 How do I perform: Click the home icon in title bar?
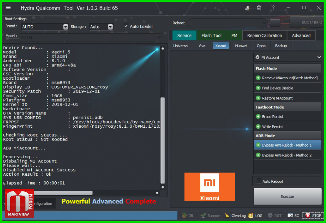[x=259, y=8]
